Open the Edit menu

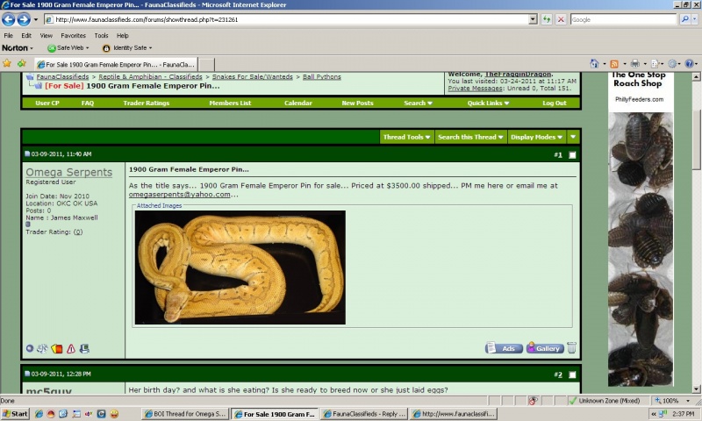pos(26,35)
